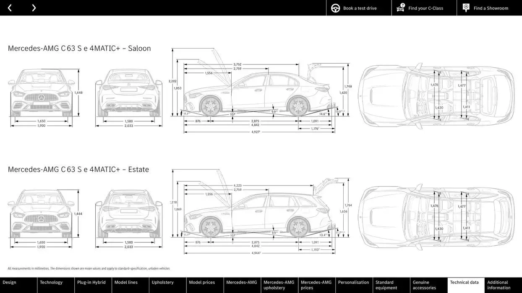Open the Mercedes-AMG tab
The height and width of the screenshot is (293, 522).
tap(241, 282)
